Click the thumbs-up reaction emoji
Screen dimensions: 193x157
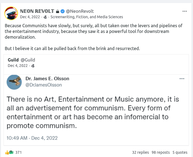click(x=7, y=152)
